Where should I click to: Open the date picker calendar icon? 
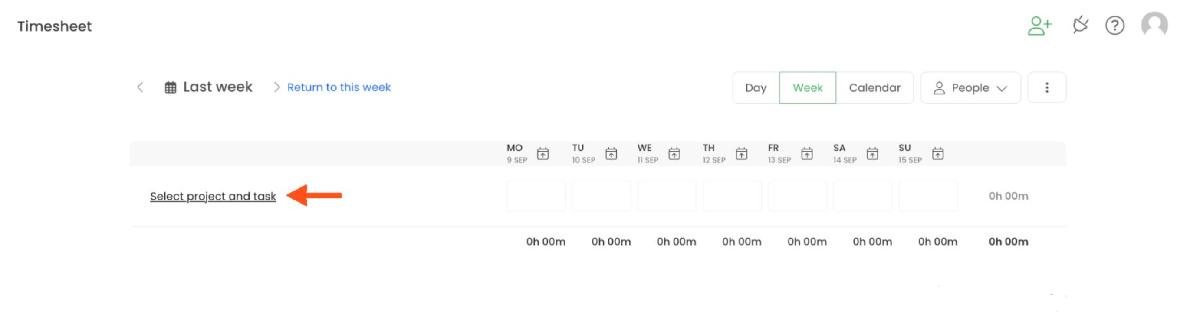point(171,87)
